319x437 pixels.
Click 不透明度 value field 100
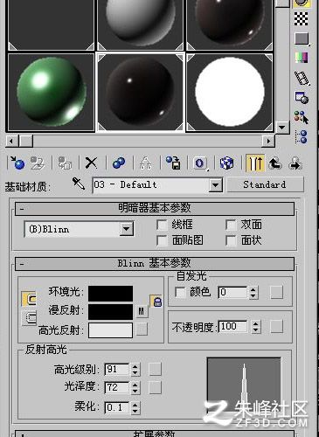(233, 327)
